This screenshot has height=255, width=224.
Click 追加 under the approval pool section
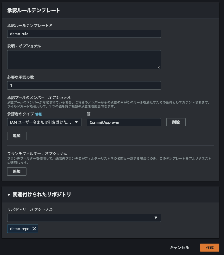(16, 136)
